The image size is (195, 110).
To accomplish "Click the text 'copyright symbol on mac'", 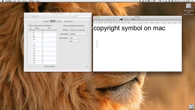I will click(129, 28).
